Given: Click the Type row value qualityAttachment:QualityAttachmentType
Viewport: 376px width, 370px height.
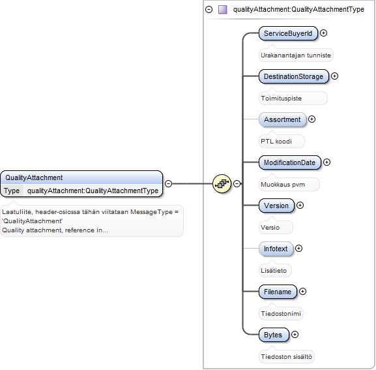Looking at the screenshot, I should (93, 191).
